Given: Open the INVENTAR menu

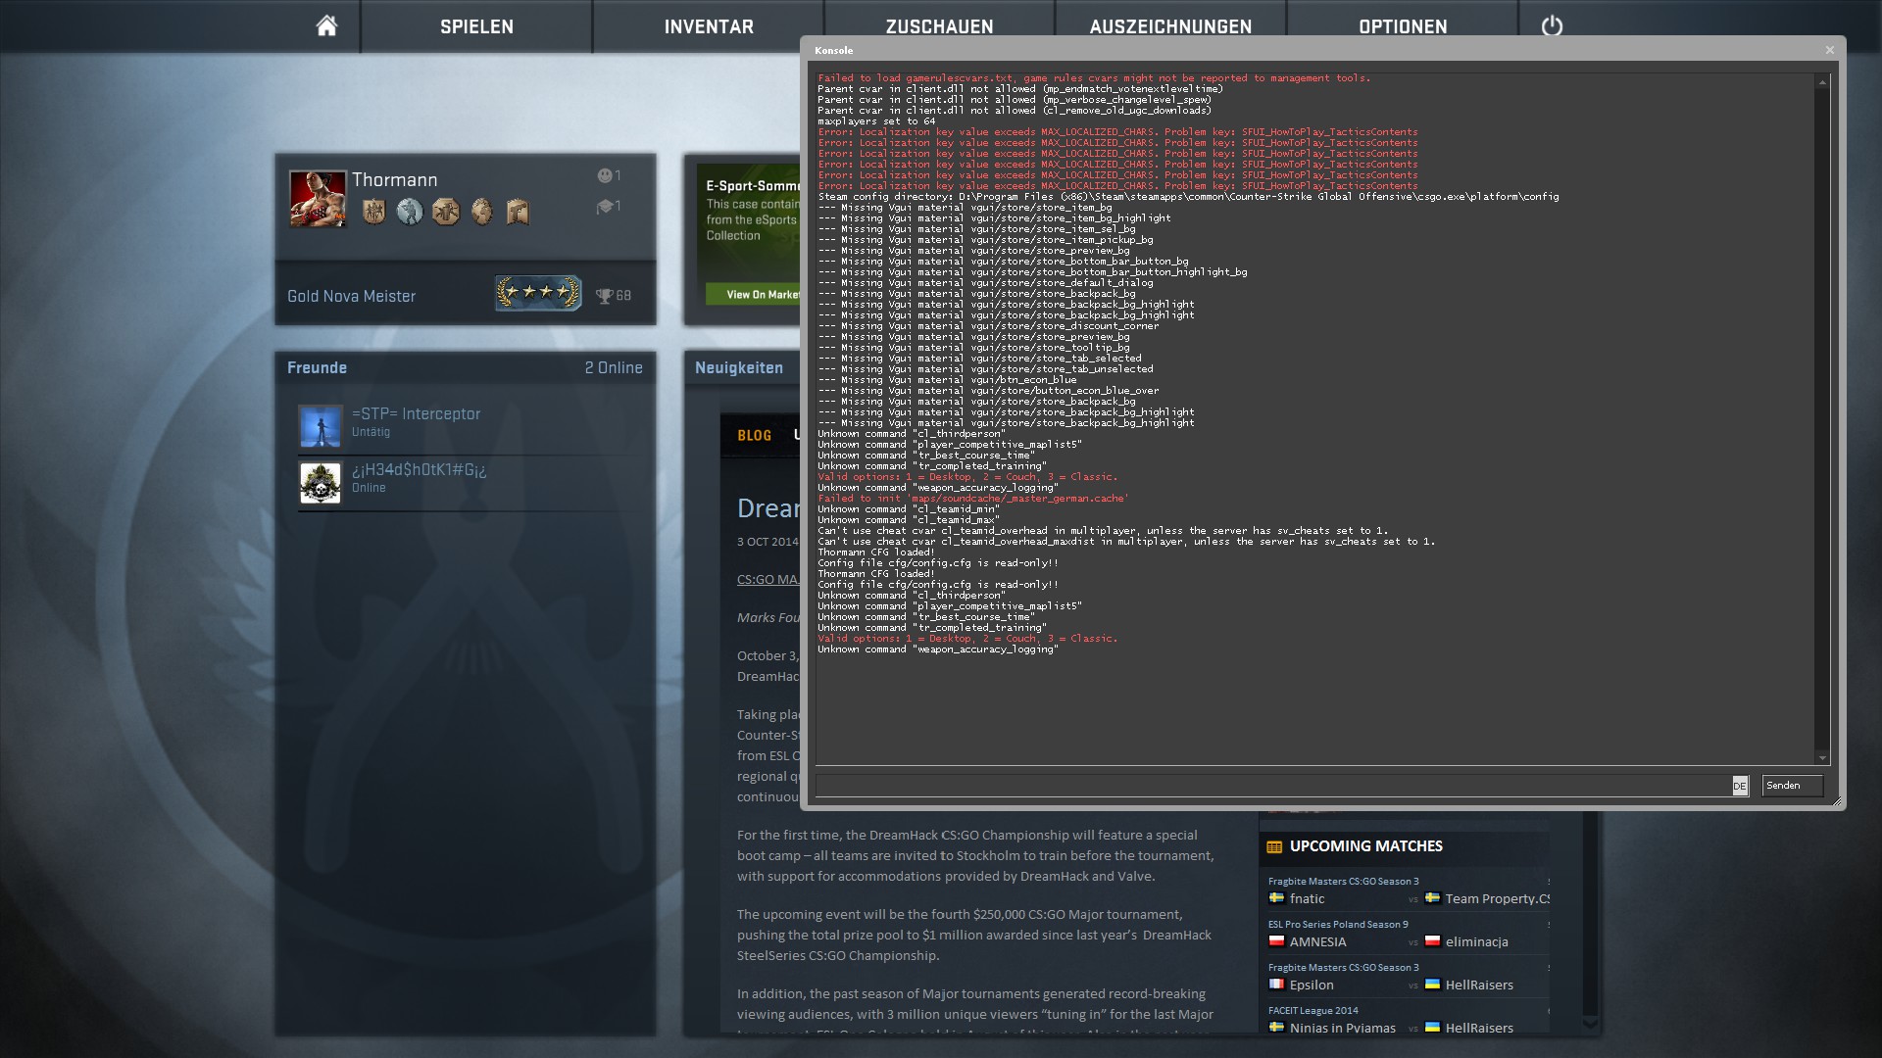Looking at the screenshot, I should click(x=709, y=26).
